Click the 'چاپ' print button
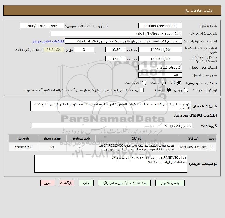This screenshot has height=218, width=225. 86,183
